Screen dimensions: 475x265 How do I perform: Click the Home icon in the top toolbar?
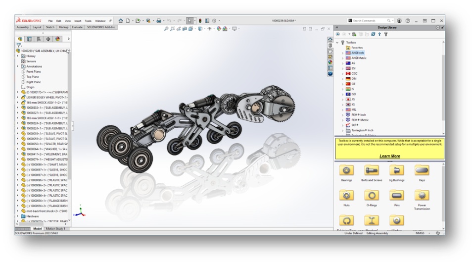point(121,21)
